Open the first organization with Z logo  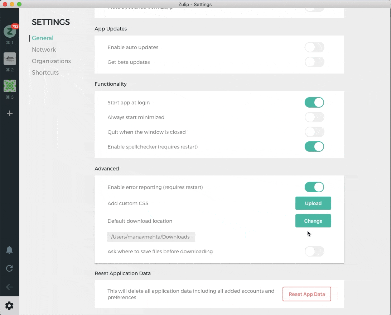point(10,31)
